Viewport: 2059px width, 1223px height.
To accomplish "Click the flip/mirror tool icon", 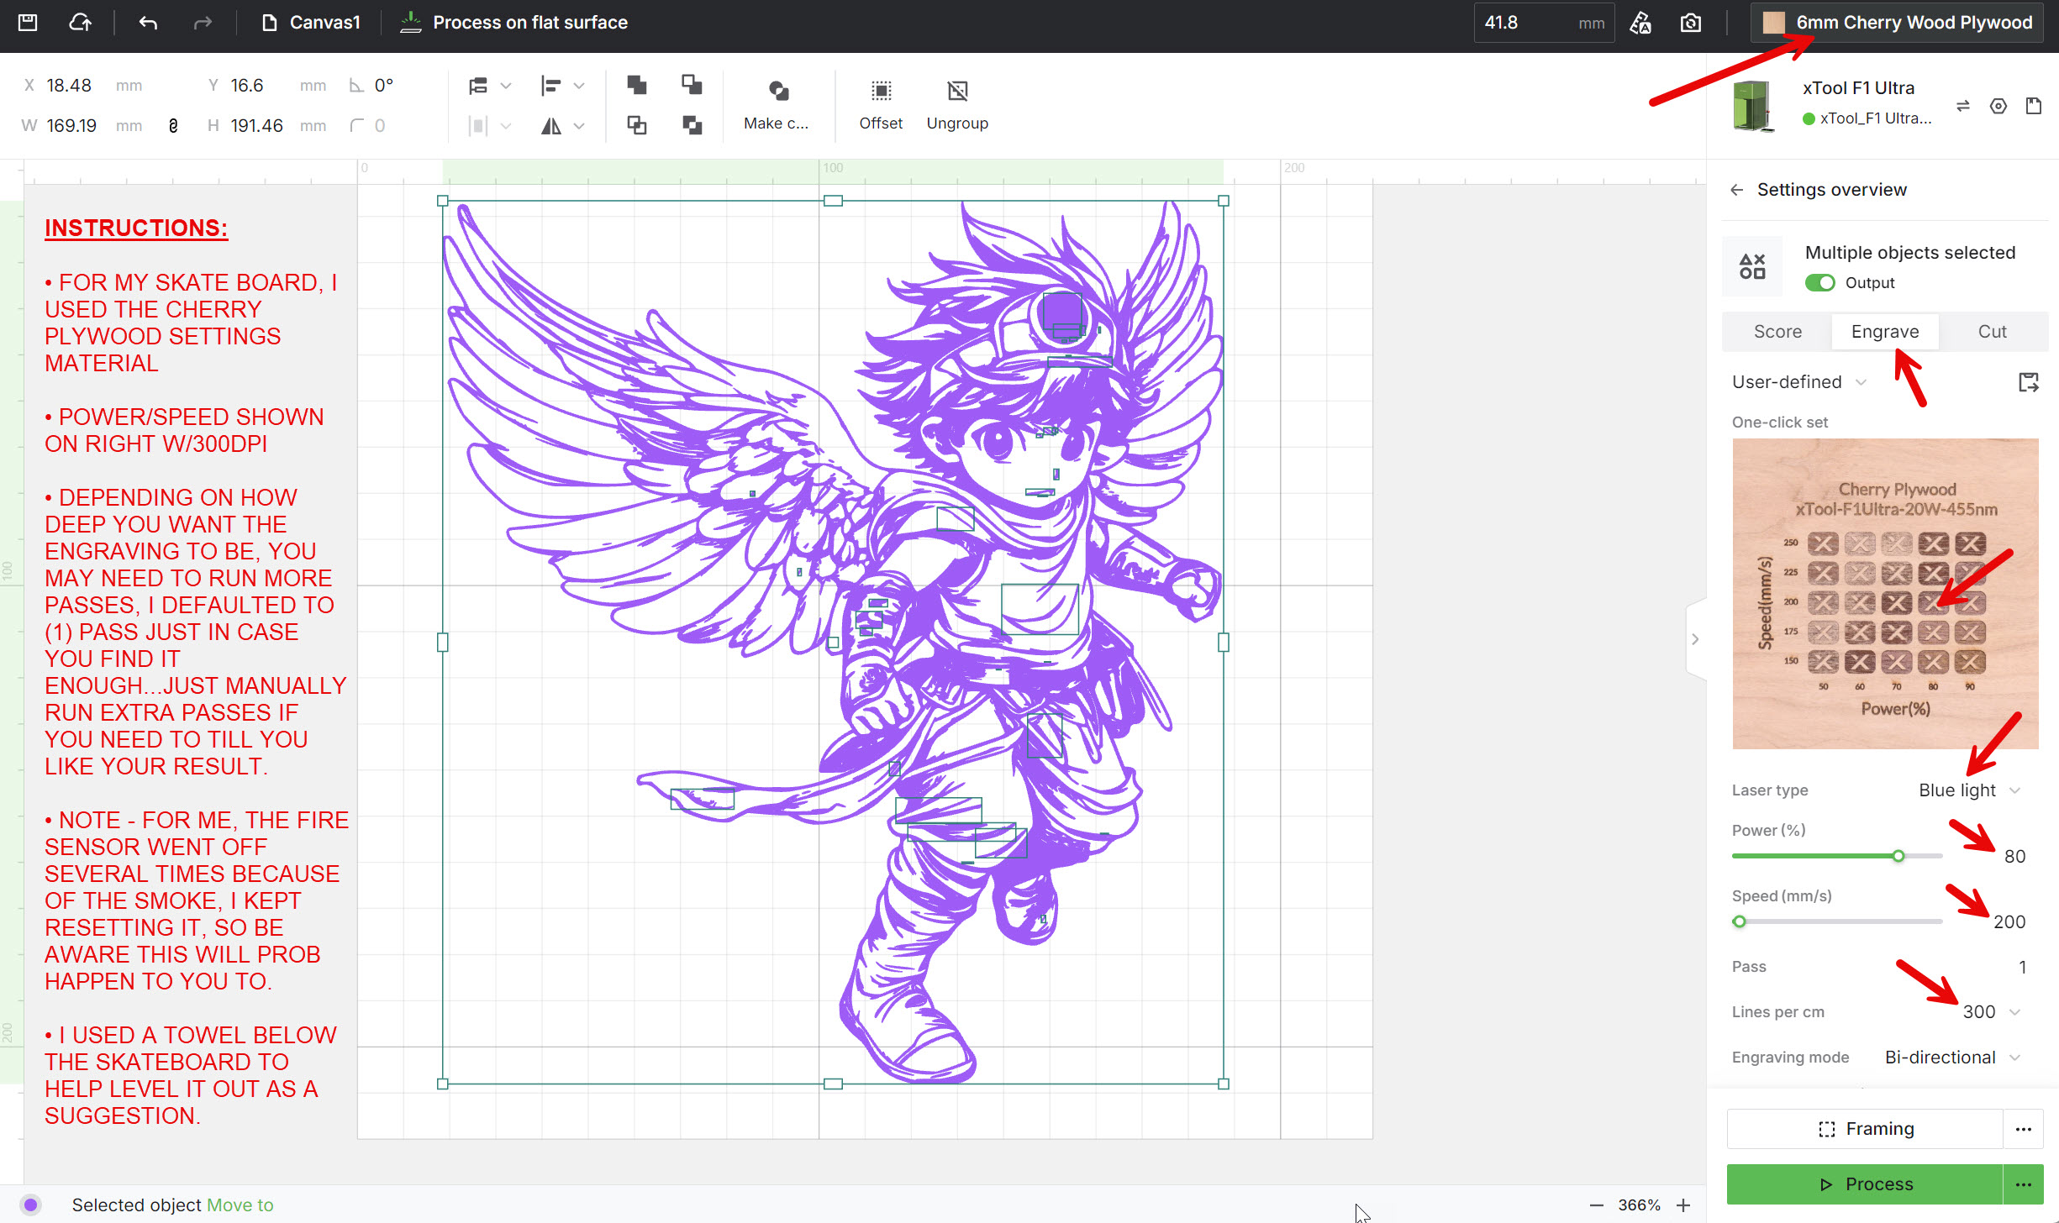I will click(551, 126).
